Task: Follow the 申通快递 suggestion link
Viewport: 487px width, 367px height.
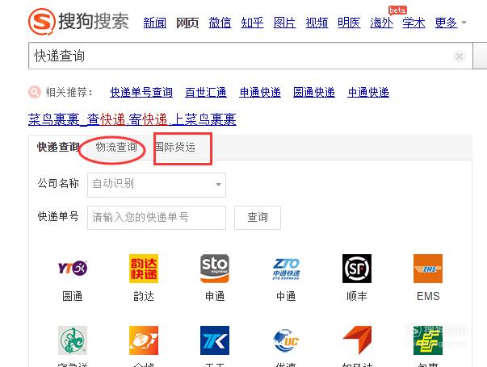Action: click(x=260, y=92)
